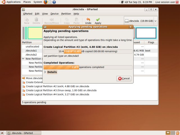Select the white partition block in disk map

click(x=146, y=33)
